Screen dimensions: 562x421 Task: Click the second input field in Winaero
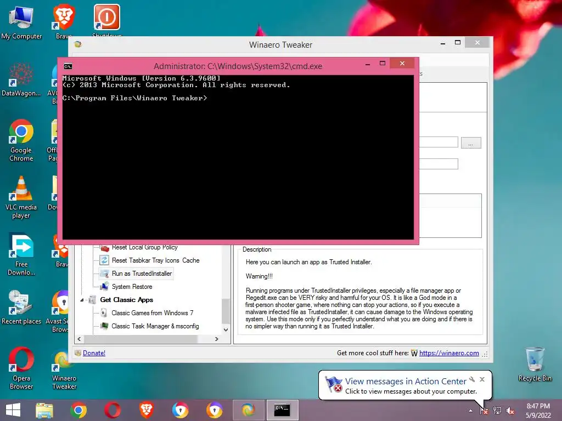[x=439, y=163]
